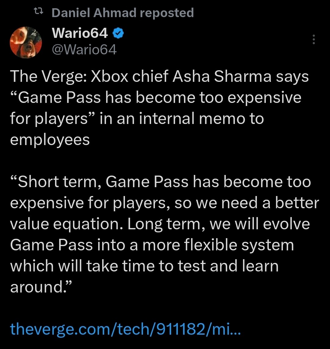Image resolution: width=330 pixels, height=349 pixels.
Task: Open the theverge.com article link
Action: [x=125, y=329]
